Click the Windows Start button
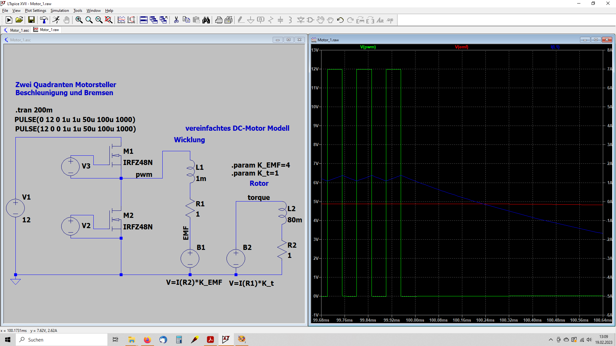 pyautogui.click(x=8, y=340)
